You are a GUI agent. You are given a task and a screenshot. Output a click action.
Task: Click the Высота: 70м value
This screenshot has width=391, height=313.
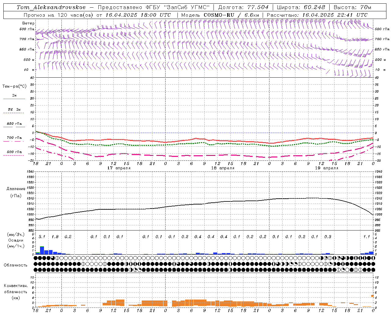click(353, 7)
